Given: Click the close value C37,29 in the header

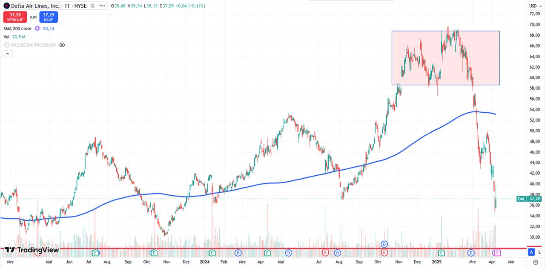Looking at the screenshot, I should (167, 6).
